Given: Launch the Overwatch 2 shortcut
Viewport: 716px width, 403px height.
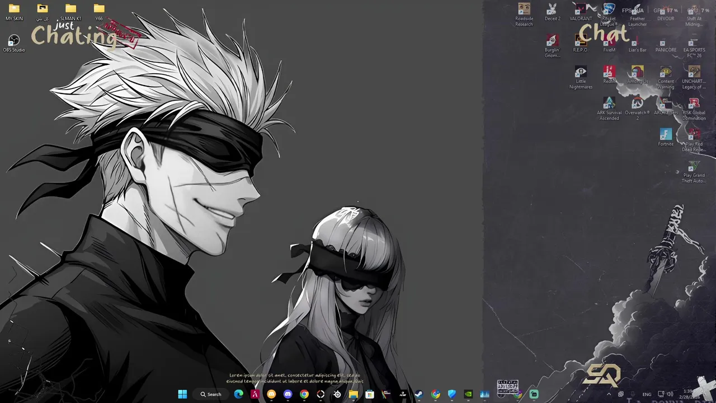Looking at the screenshot, I should pyautogui.click(x=637, y=109).
